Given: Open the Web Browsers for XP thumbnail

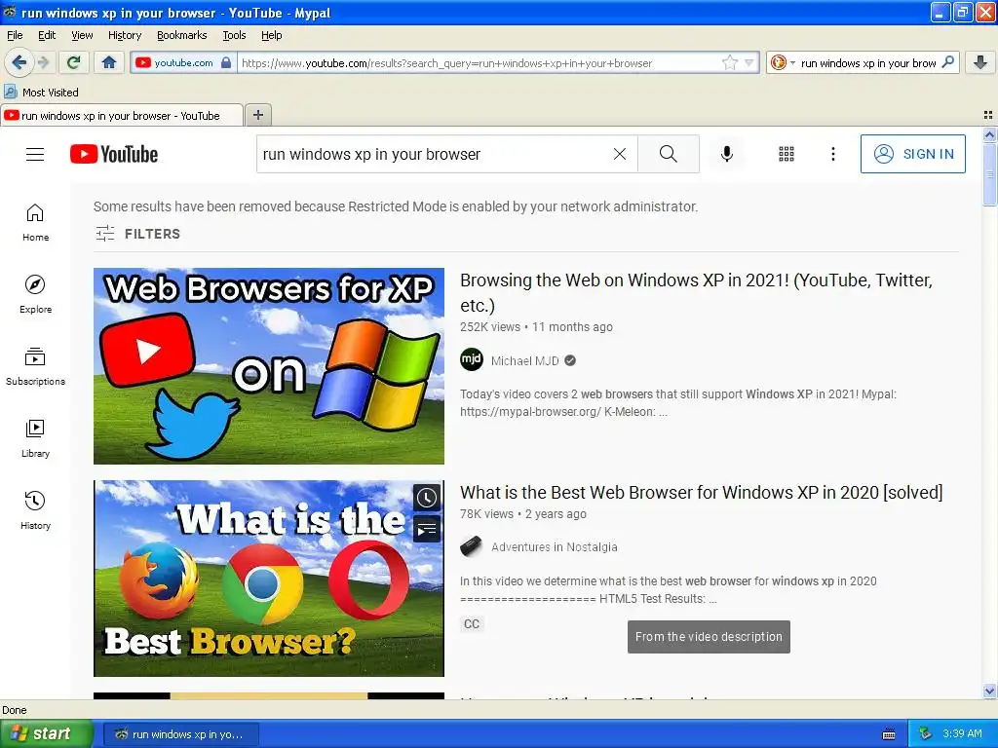Looking at the screenshot, I should coord(269,366).
